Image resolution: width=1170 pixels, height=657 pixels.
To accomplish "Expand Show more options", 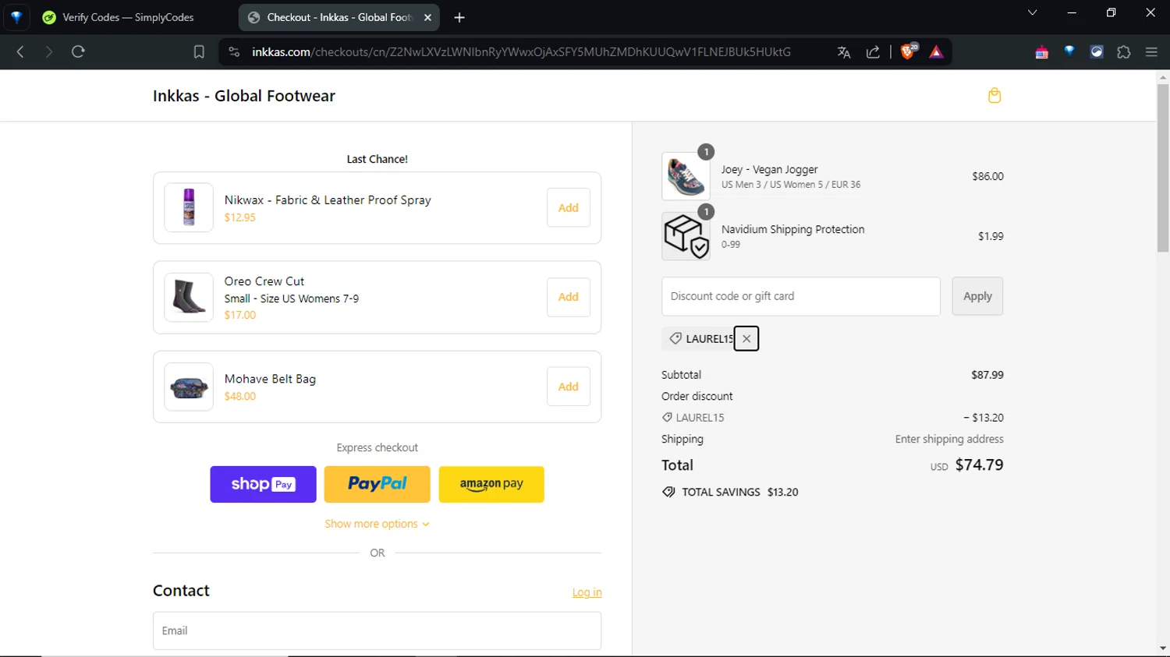I will 377,524.
